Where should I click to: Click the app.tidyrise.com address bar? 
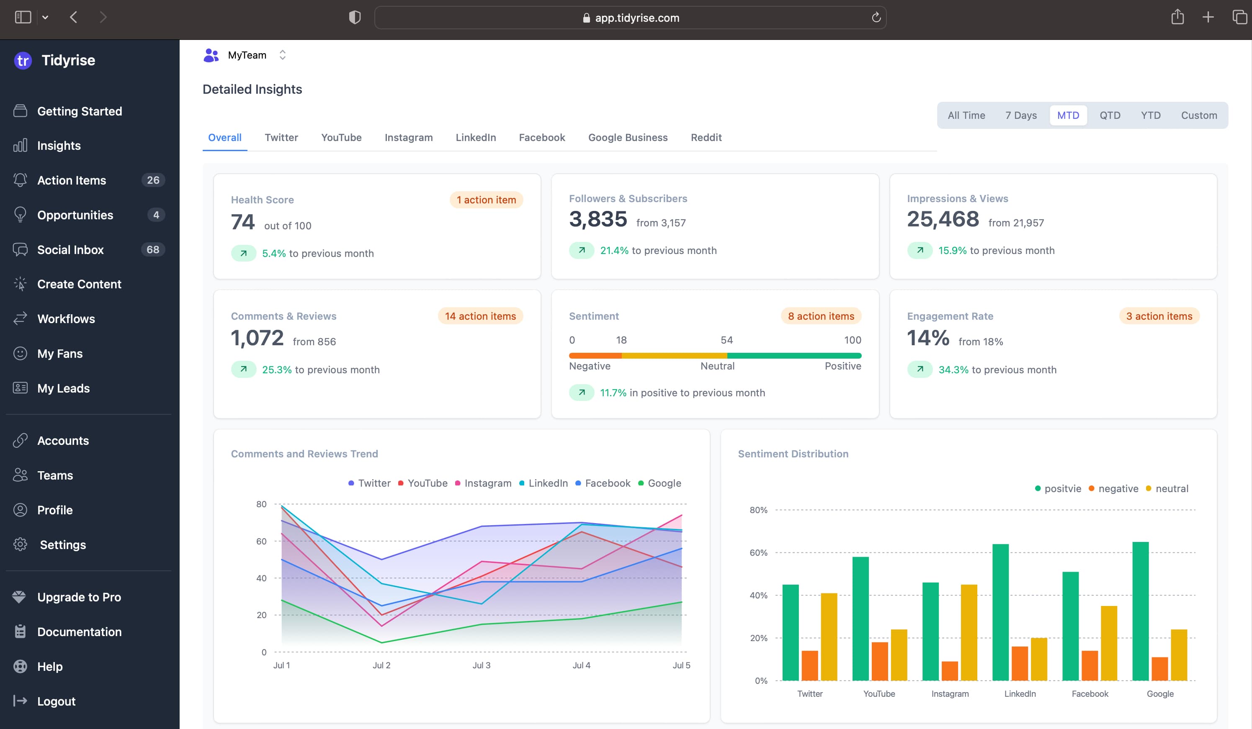[x=630, y=18]
